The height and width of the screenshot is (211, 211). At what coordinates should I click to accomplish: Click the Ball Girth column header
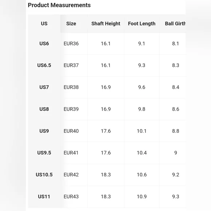click(x=175, y=24)
